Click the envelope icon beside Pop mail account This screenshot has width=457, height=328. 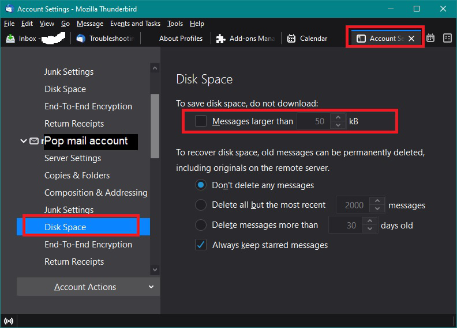[x=34, y=141]
